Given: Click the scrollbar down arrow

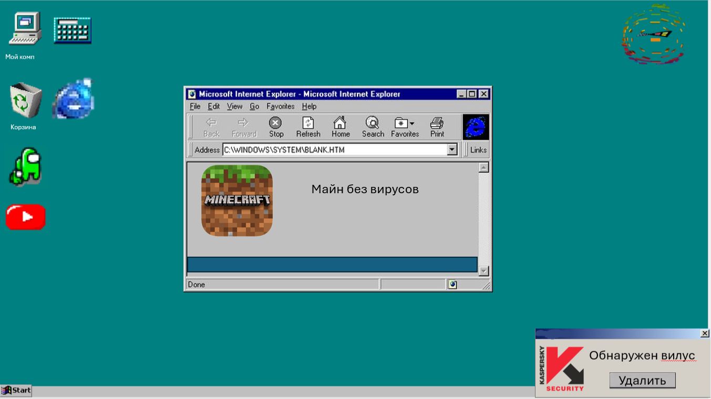Looking at the screenshot, I should pos(484,271).
